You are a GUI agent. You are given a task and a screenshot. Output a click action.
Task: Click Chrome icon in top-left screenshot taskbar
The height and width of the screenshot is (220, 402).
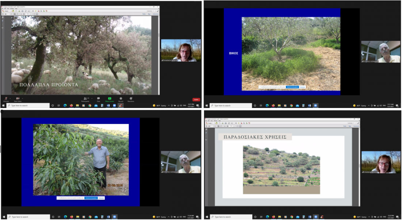[90, 105]
